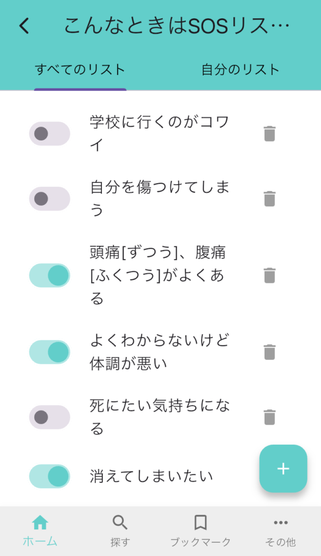Turn on 自分を傷つけてしまう toggle
321x556 pixels.
coord(49,199)
